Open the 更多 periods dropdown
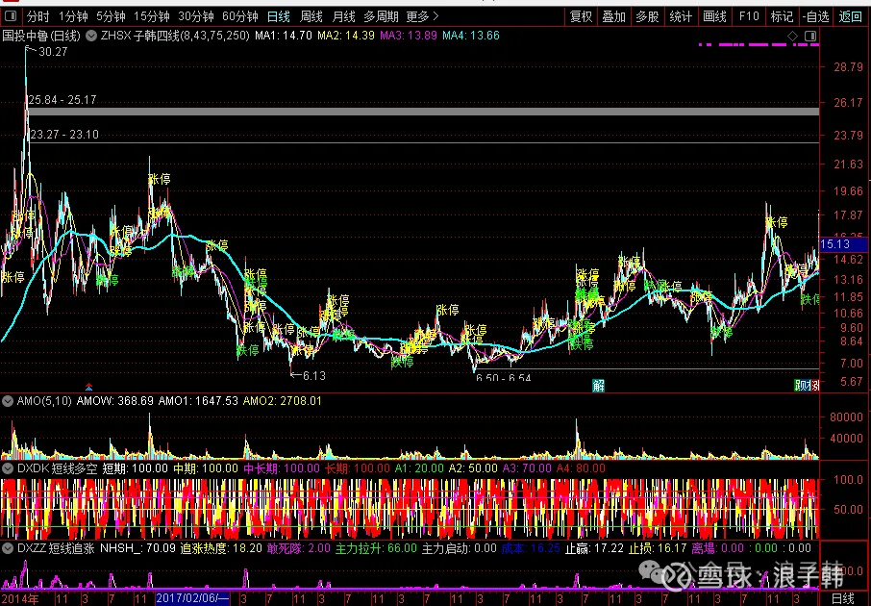Screen dimensions: 871x606 (x=422, y=16)
